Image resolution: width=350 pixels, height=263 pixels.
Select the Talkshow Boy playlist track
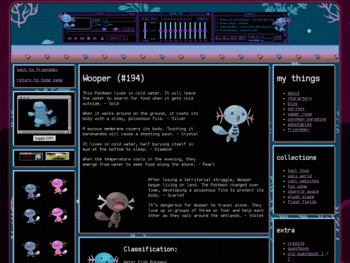tap(244, 27)
